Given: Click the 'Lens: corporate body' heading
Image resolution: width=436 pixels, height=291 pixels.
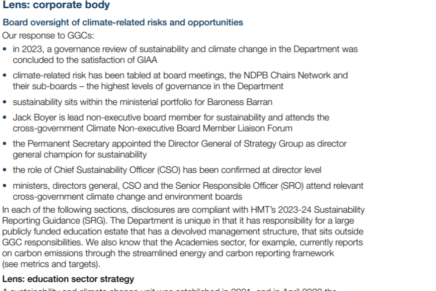Looking at the screenshot, I should point(56,6).
